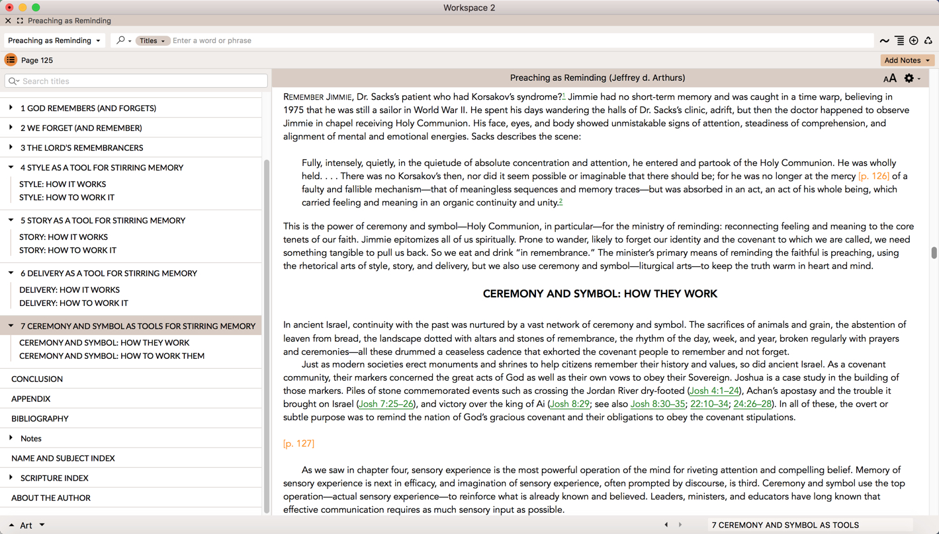This screenshot has height=534, width=939.
Task: Open the gear settings menu
Action: coord(911,79)
